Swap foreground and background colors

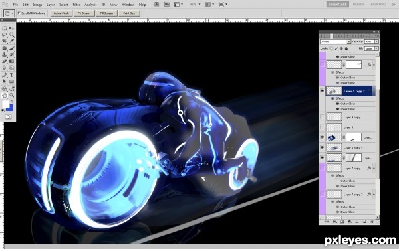click(x=12, y=102)
